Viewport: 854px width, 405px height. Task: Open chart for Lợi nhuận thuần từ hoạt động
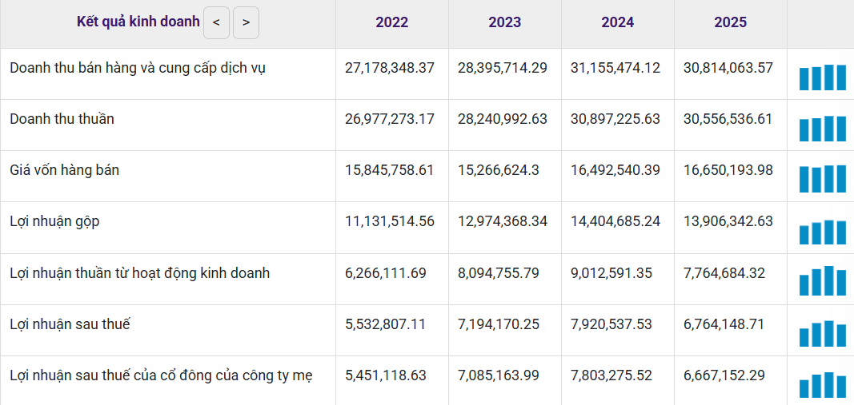point(823,280)
